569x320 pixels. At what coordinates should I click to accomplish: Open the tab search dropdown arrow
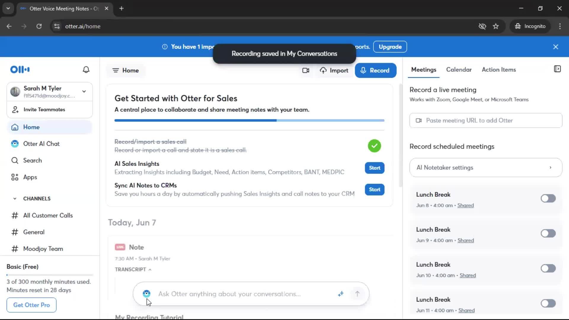click(8, 9)
